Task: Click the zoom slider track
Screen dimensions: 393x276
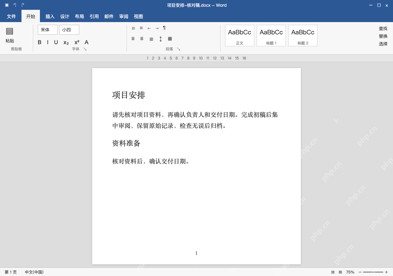Action: click(373, 272)
